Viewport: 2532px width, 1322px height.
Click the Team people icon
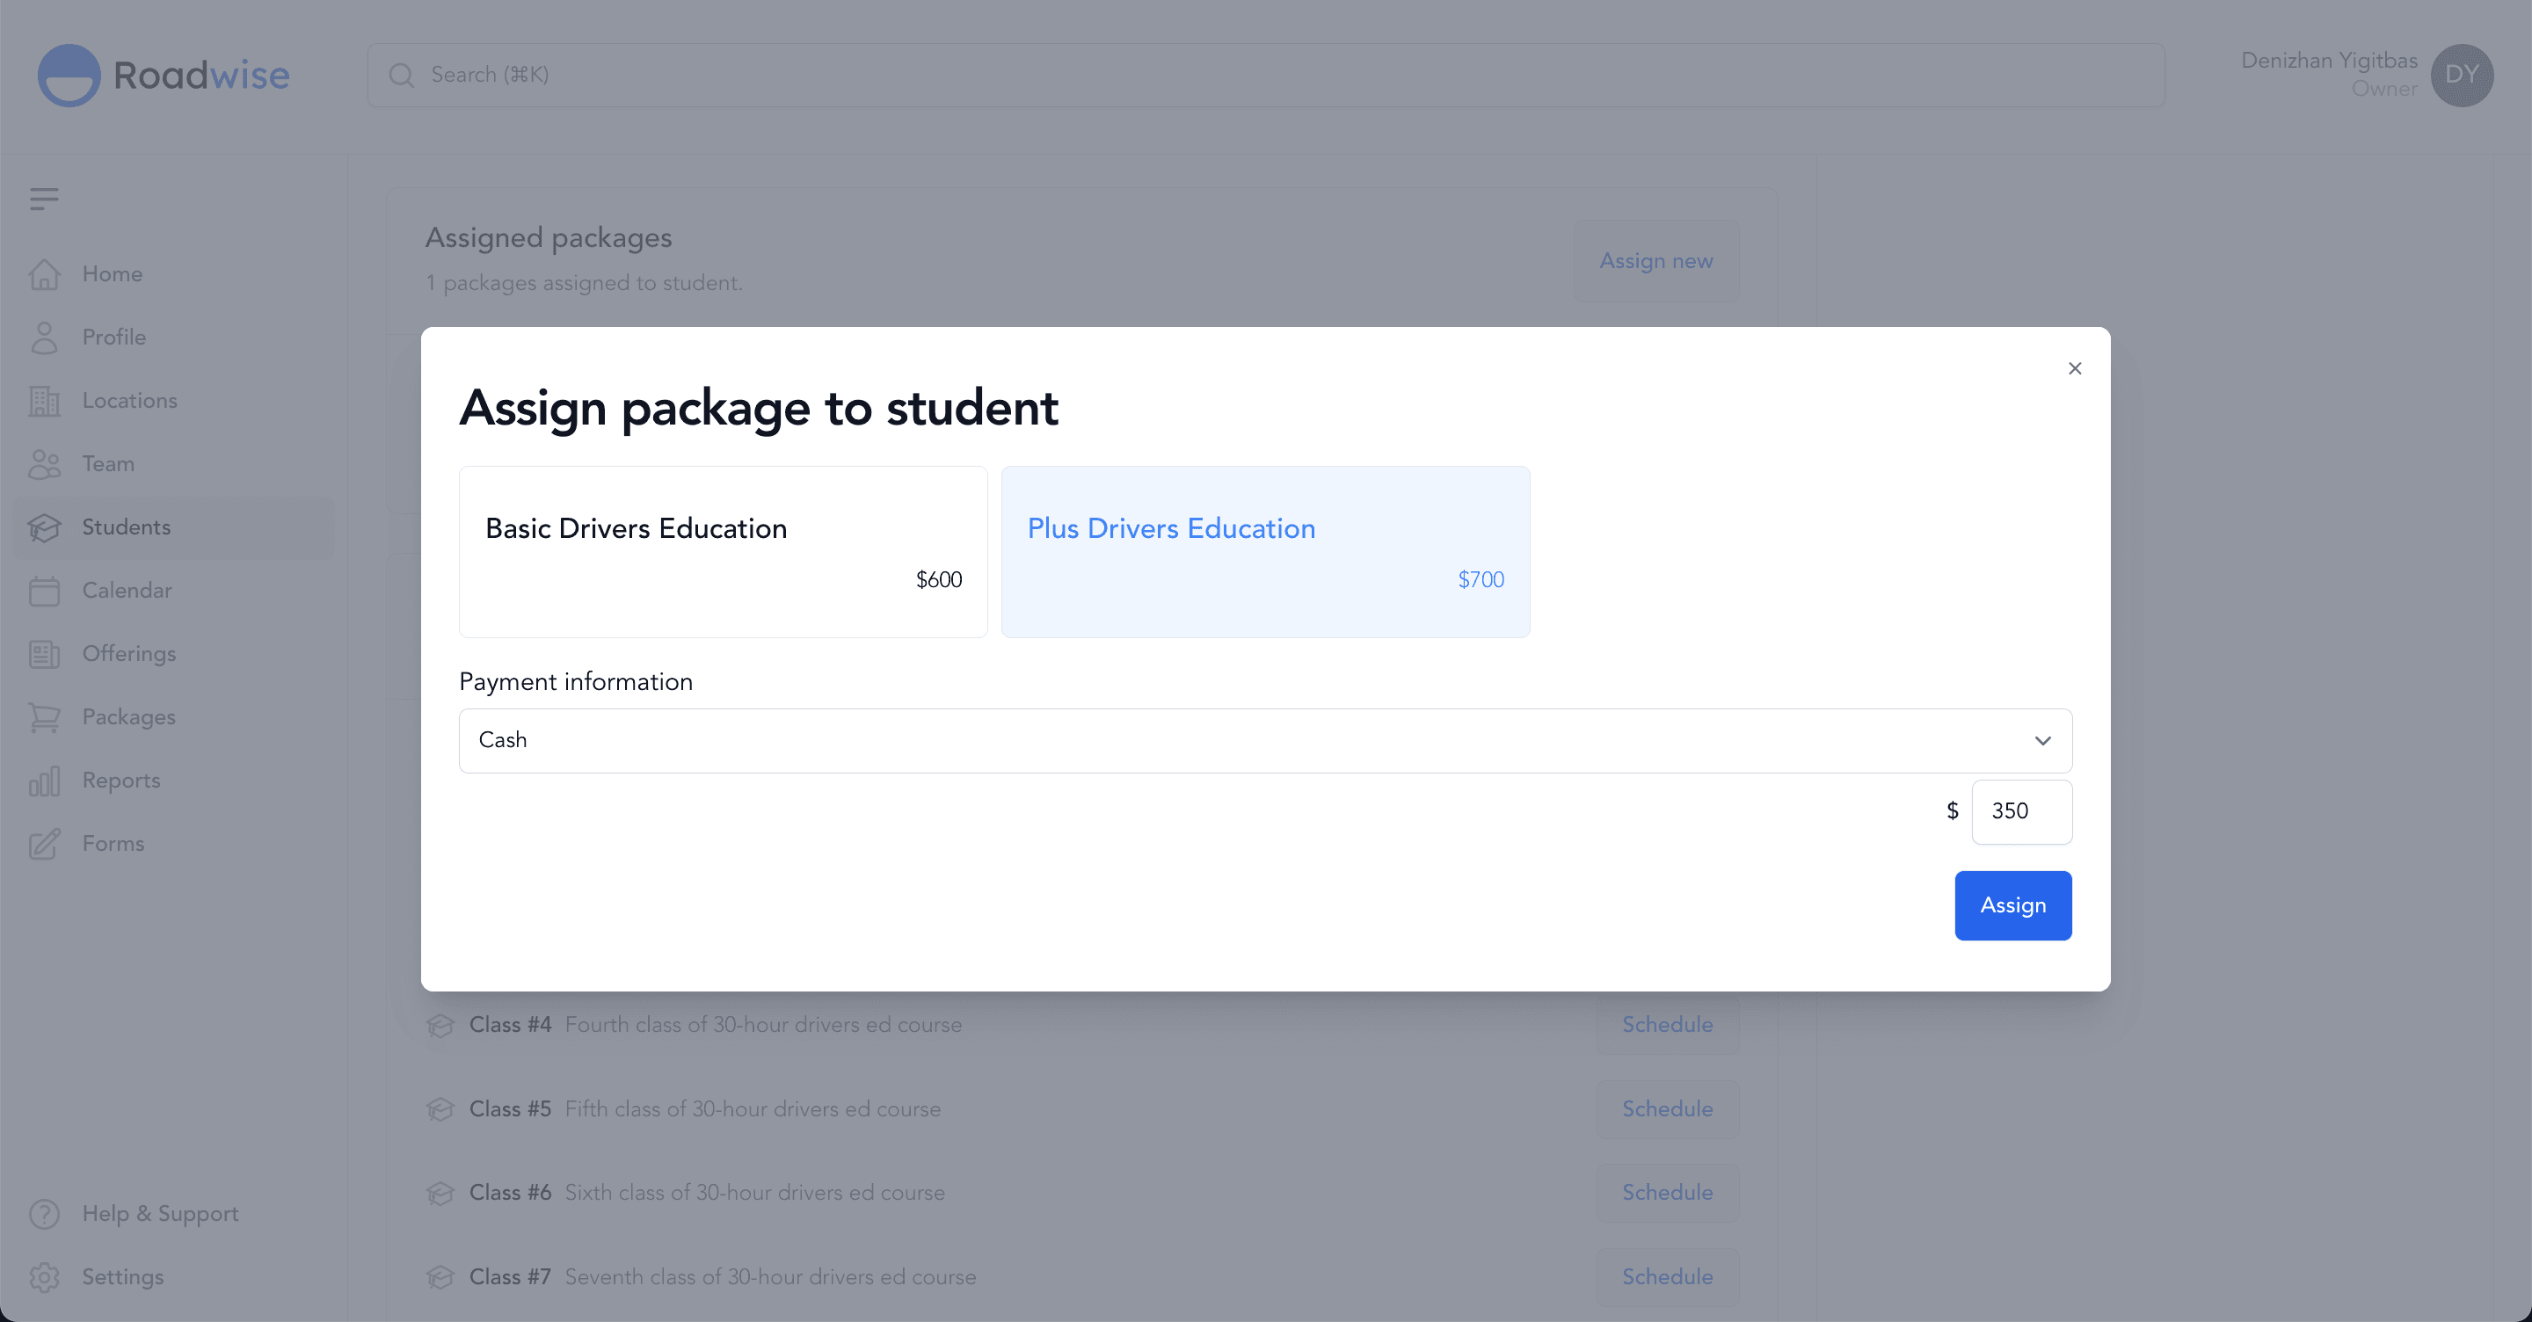tap(44, 464)
